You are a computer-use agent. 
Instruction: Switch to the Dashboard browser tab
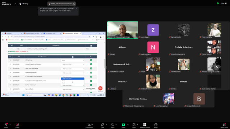tap(13, 33)
